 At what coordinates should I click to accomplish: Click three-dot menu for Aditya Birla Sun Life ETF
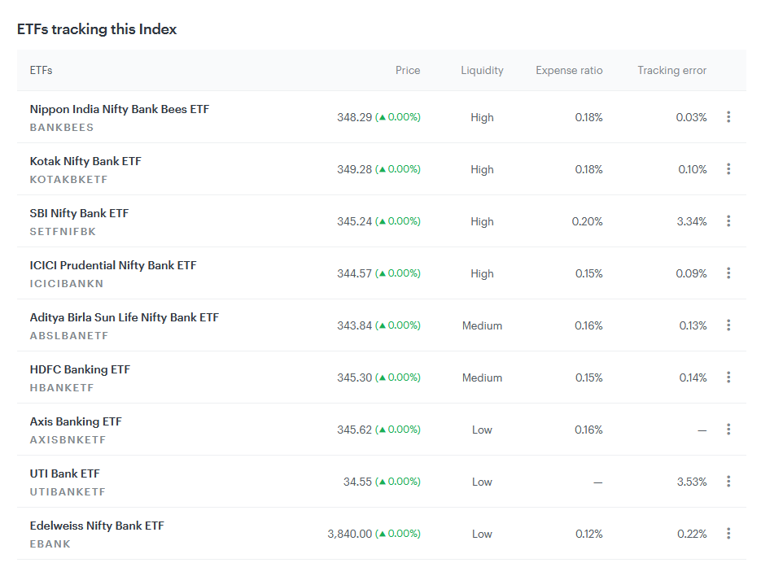tap(728, 325)
